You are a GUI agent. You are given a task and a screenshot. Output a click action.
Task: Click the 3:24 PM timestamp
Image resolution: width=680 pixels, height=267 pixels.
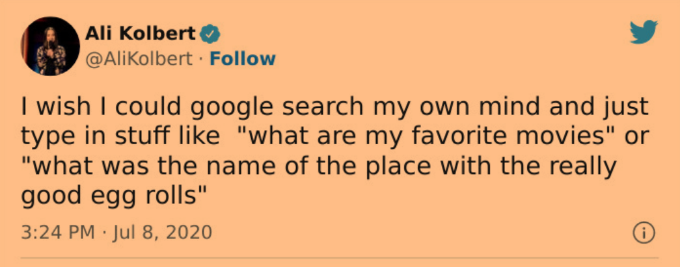tap(58, 233)
